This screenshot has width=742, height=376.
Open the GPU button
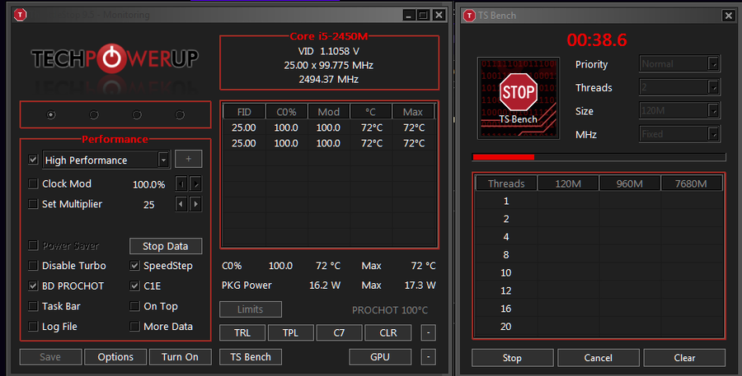click(380, 356)
